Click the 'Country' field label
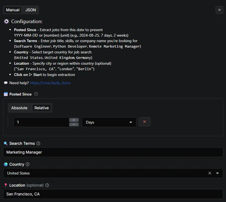The width and height of the screenshot is (226, 202). pyautogui.click(x=17, y=164)
